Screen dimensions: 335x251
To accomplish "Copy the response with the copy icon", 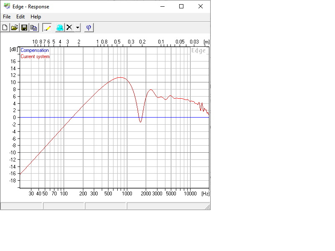I will 34,28.
